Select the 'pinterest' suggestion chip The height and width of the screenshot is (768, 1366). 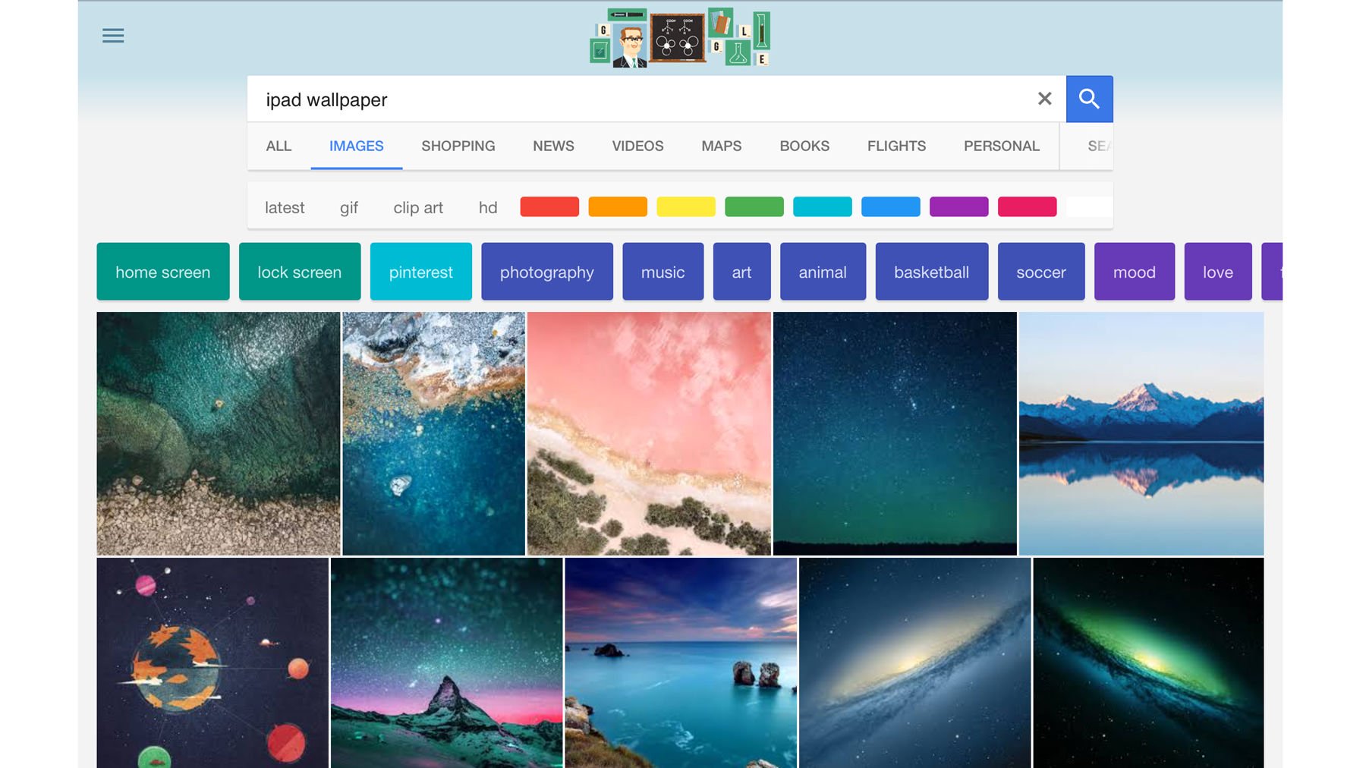tap(420, 272)
